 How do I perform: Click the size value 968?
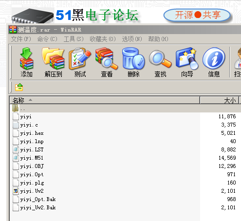[231, 199]
